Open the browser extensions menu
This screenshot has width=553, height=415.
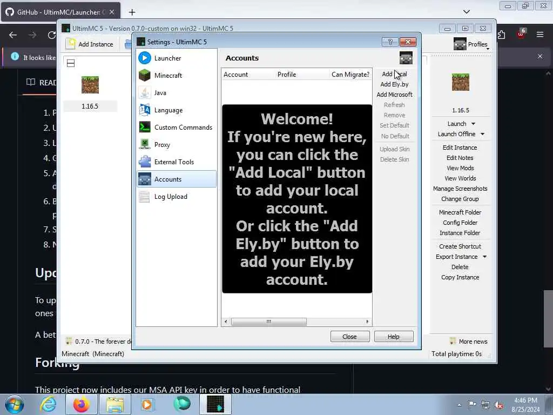tap(501, 35)
